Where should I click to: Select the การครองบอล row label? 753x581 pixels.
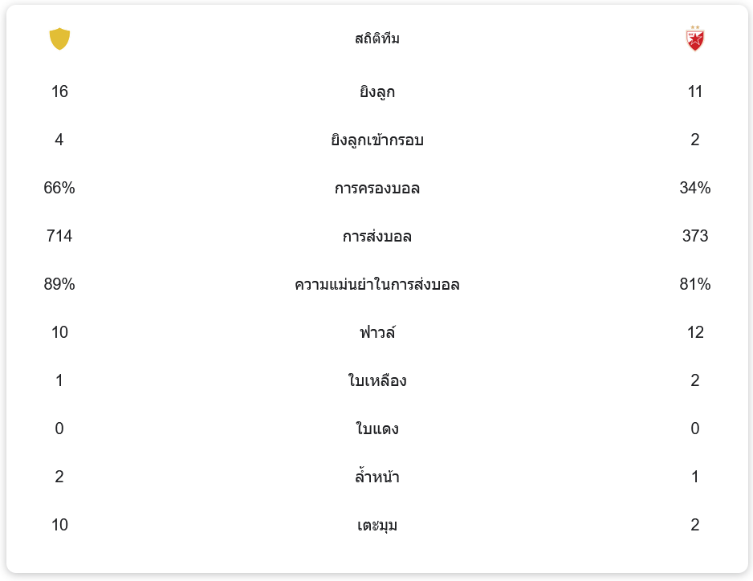(377, 189)
